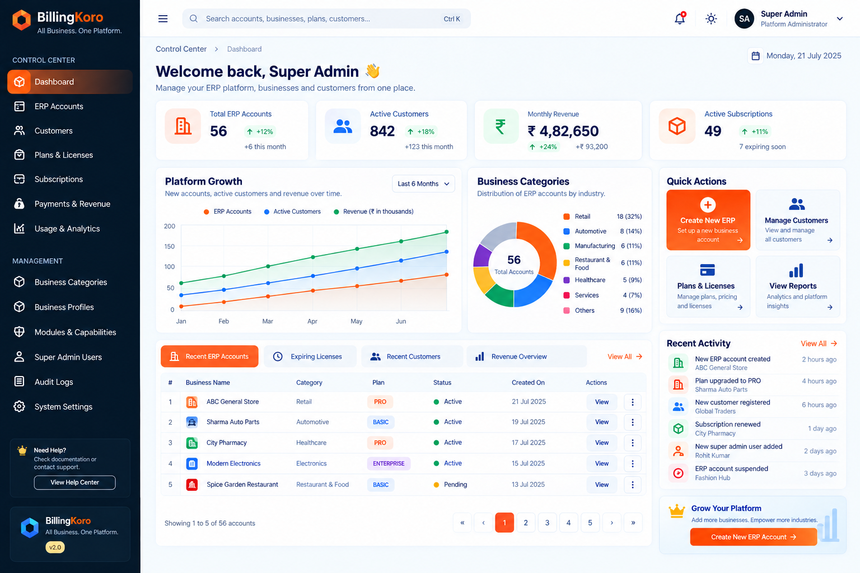Open the Last 6 Months dropdown
The width and height of the screenshot is (860, 573).
tap(423, 184)
